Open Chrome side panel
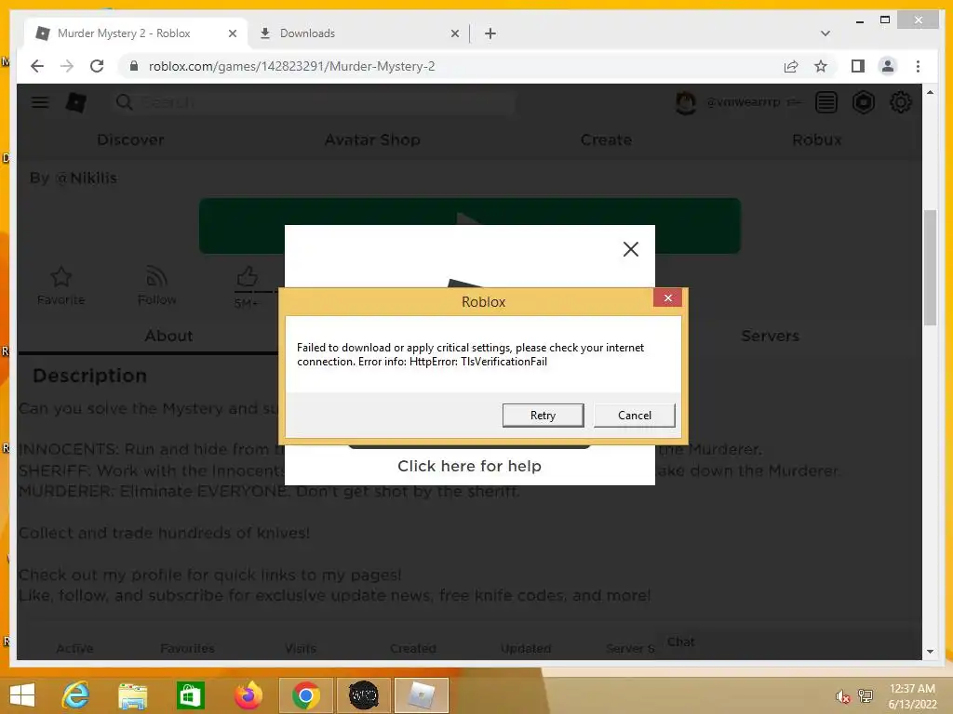Viewport: 953px width, 714px height. tap(857, 66)
